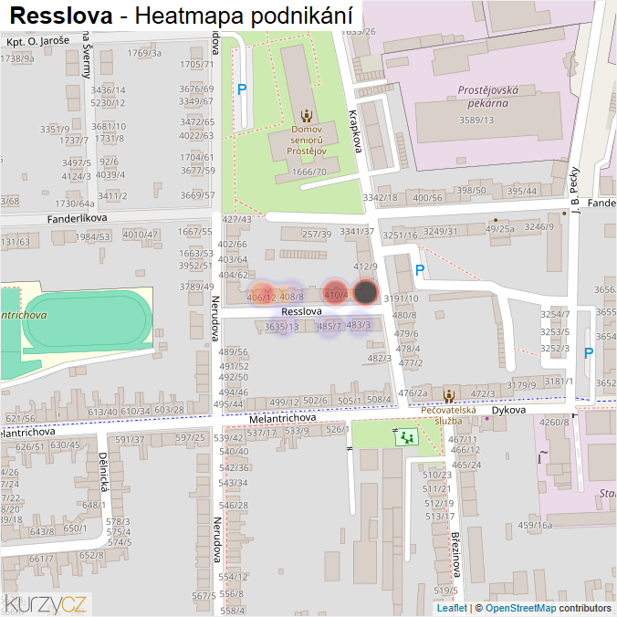
Task: Click the Březinova street label
Action: tap(455, 554)
